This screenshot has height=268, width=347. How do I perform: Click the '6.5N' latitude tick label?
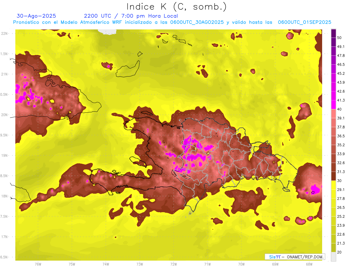coord(4,257)
